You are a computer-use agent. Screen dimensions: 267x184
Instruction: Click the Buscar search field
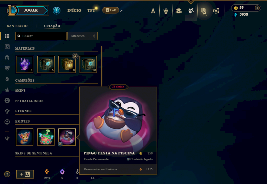(41, 36)
